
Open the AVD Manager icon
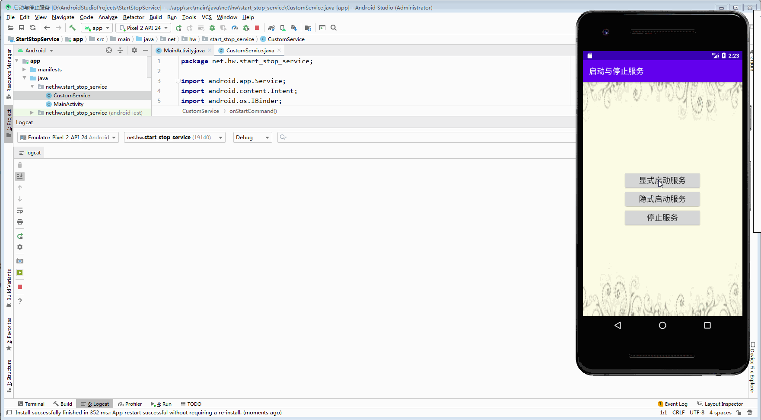[283, 28]
